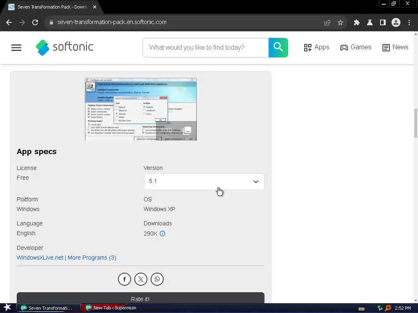The height and width of the screenshot is (313, 418).
Task: Click the 'English' language value
Action: tap(26, 233)
